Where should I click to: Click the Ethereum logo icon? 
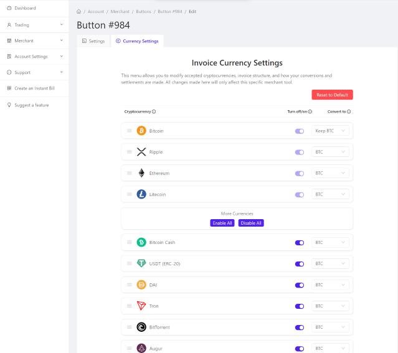[x=141, y=173]
